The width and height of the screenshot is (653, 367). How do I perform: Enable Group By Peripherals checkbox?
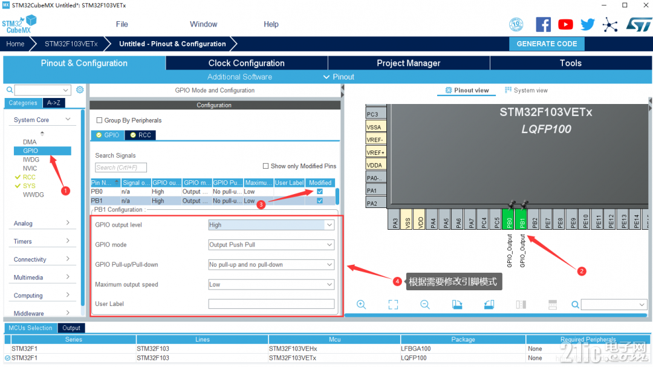point(99,120)
